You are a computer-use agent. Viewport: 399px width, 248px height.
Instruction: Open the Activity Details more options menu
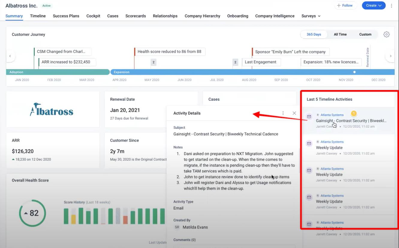pos(283,113)
